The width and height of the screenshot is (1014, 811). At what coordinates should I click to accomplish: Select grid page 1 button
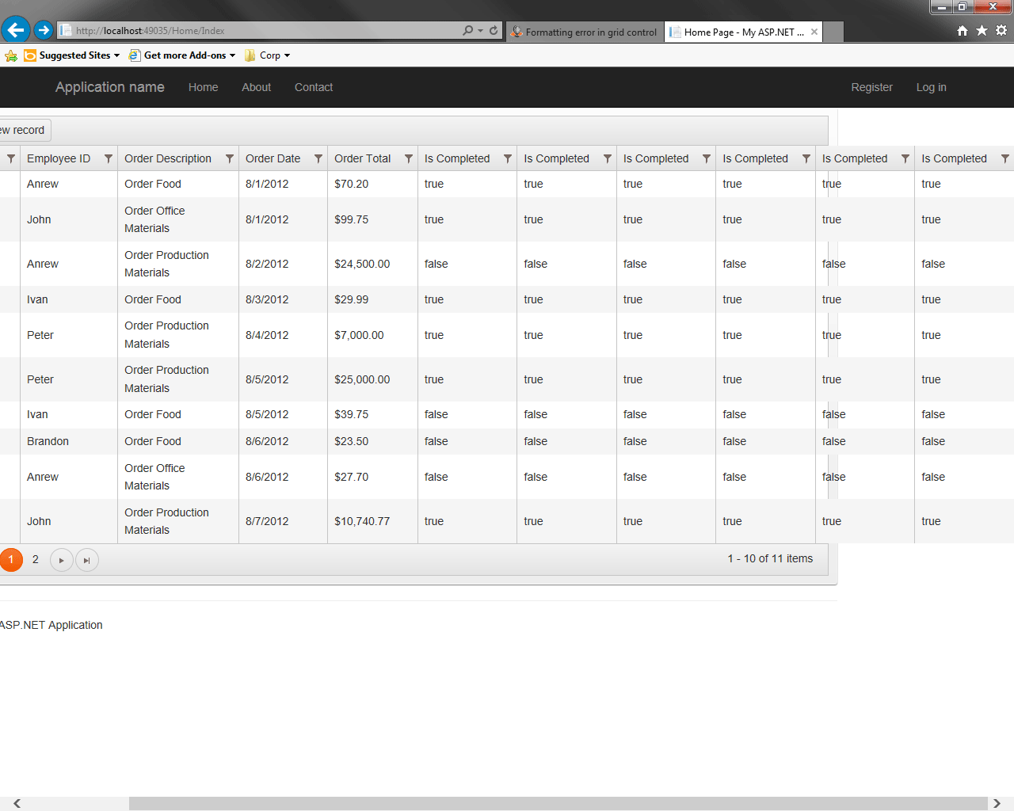(x=11, y=559)
